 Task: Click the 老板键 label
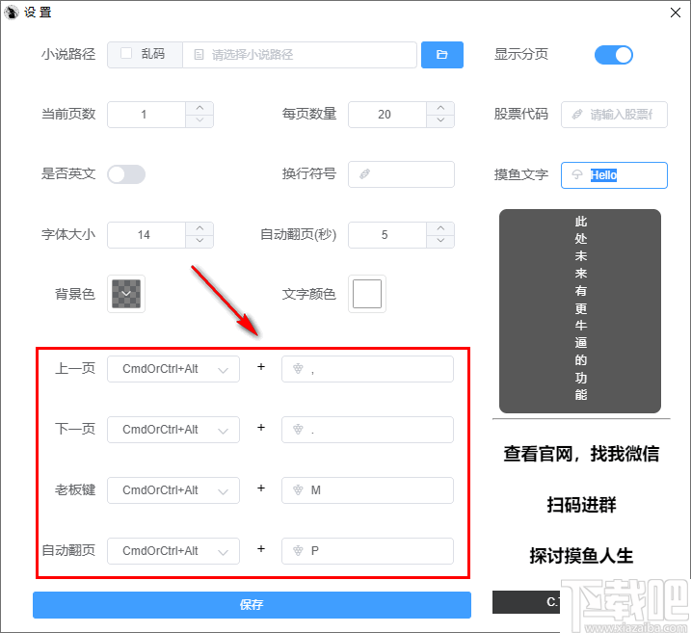click(75, 489)
